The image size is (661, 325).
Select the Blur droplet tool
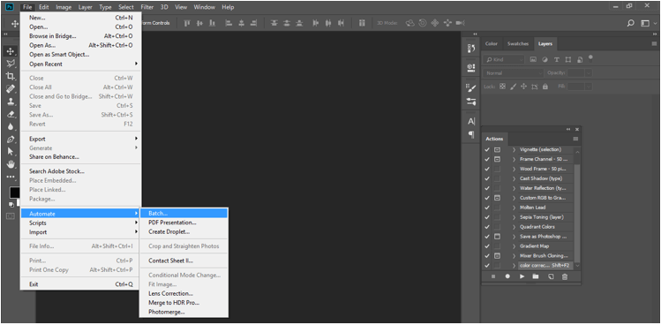coord(11,126)
